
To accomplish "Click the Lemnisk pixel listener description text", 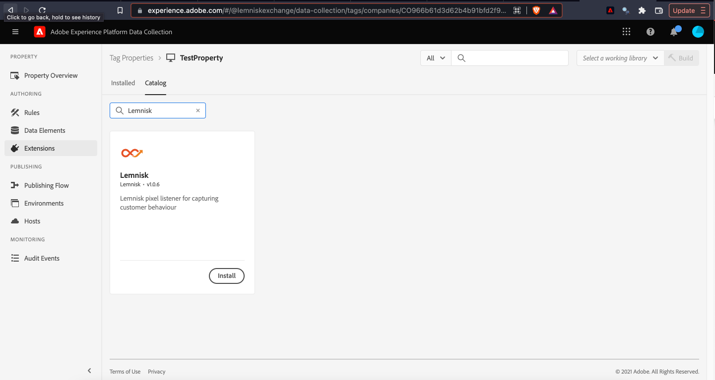I will coord(169,203).
